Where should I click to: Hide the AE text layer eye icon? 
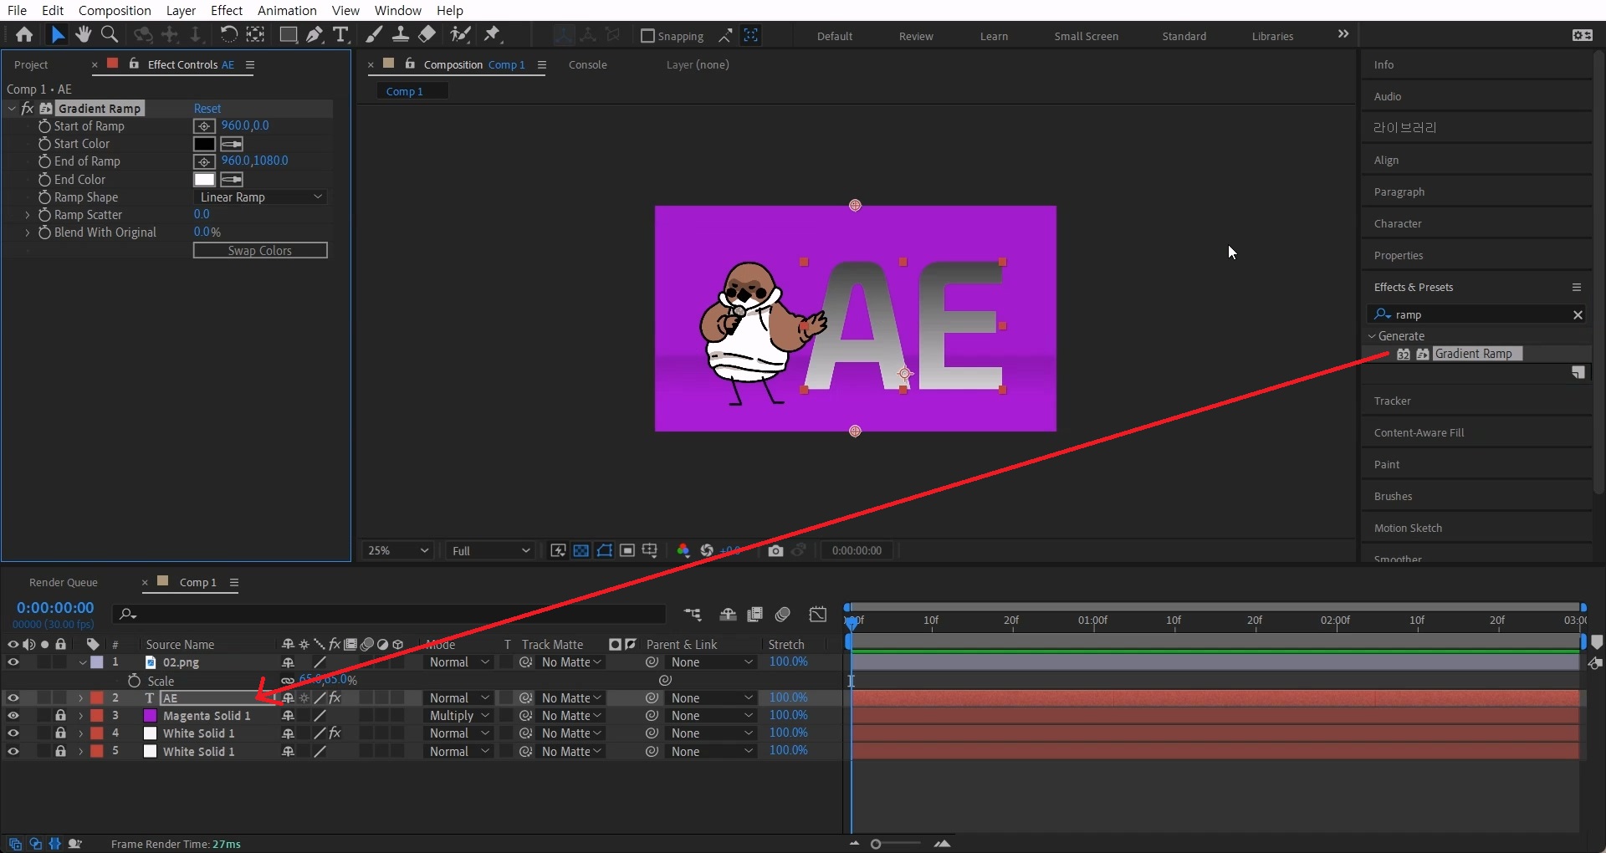click(13, 698)
